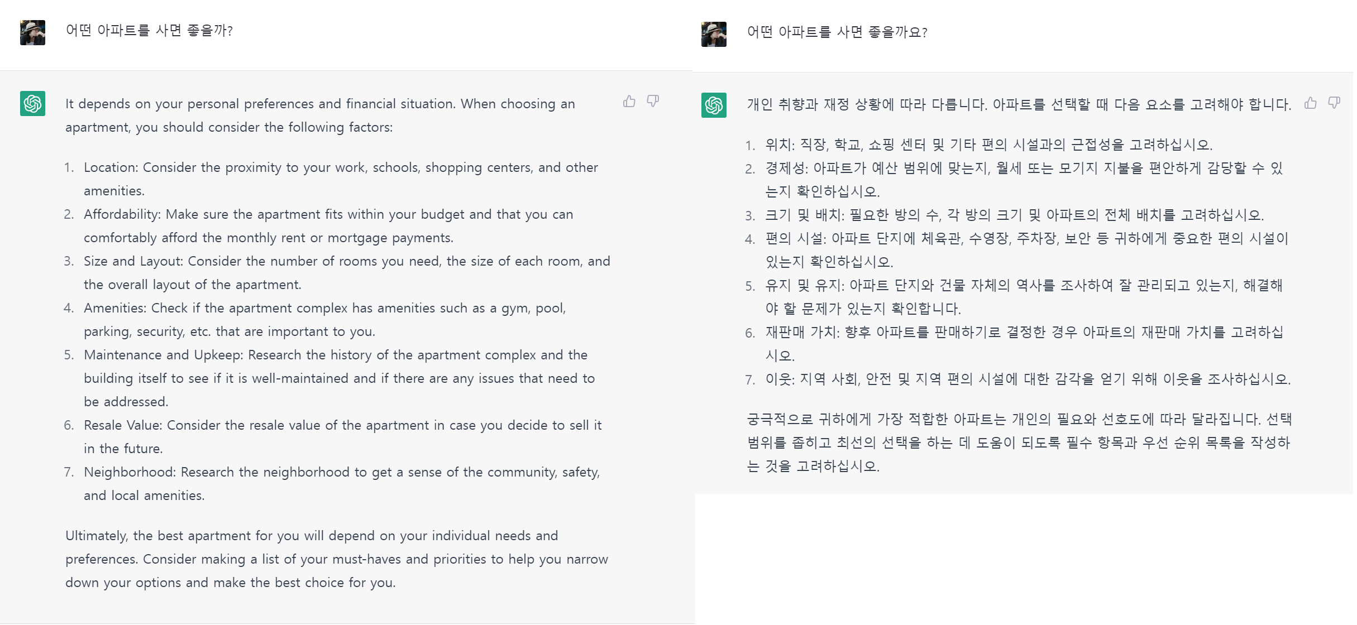Toggle the like rating on the Korean response
Viewport: 1357px width, 625px height.
(1310, 102)
